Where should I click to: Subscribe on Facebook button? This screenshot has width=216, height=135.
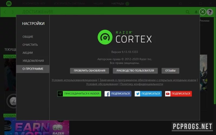coord(118,94)
